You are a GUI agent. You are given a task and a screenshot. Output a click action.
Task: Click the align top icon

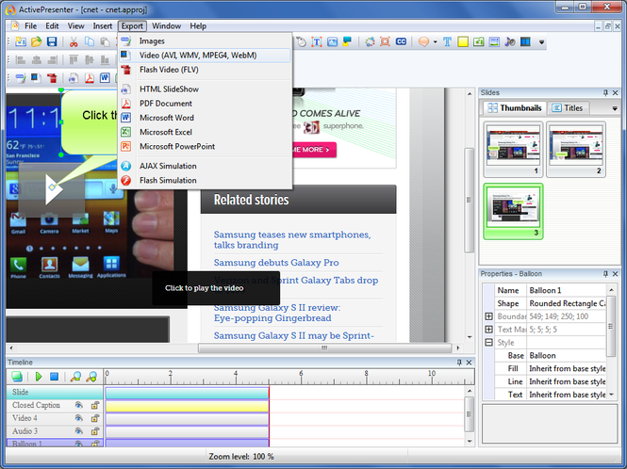coord(74,60)
